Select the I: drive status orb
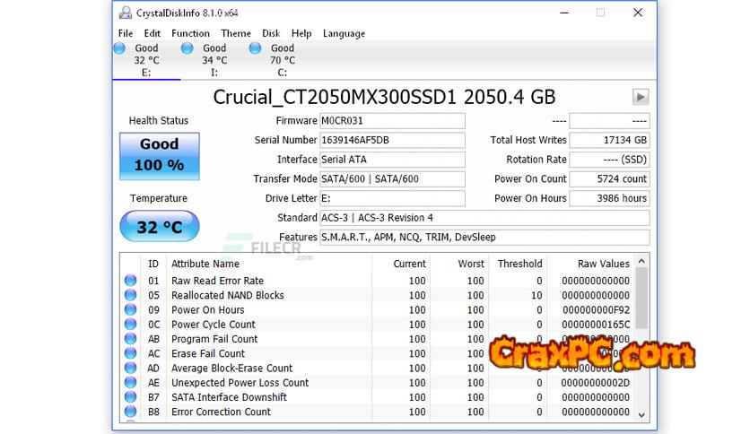 (x=187, y=48)
